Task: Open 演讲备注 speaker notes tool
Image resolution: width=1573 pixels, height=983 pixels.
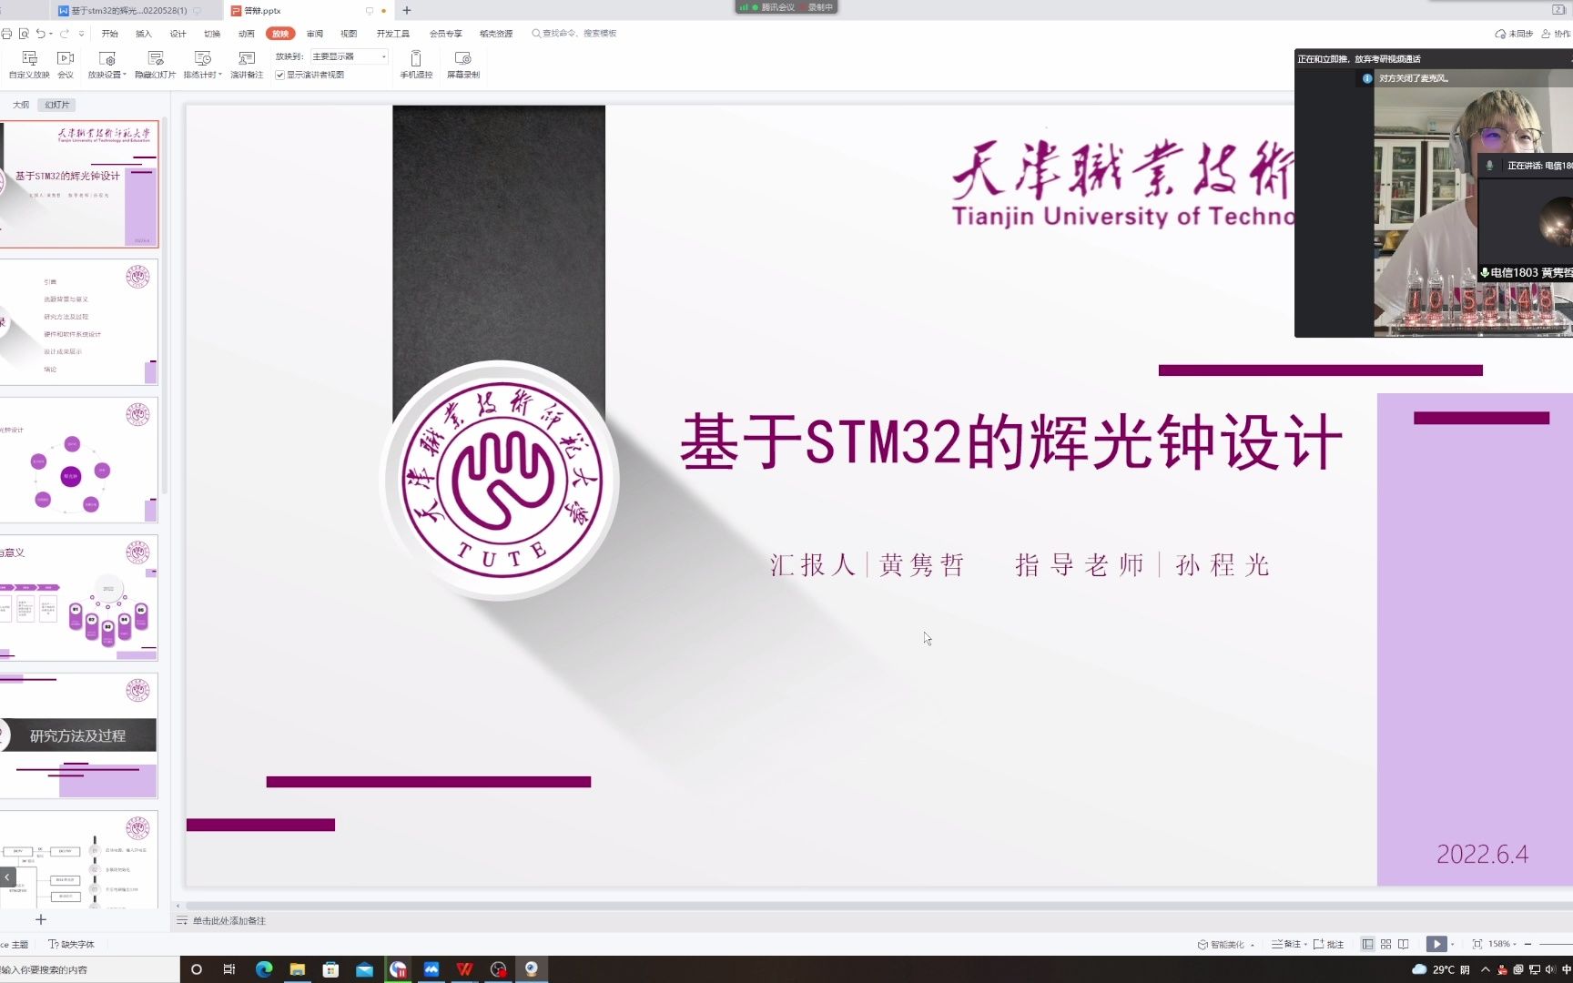Action: pyautogui.click(x=247, y=65)
